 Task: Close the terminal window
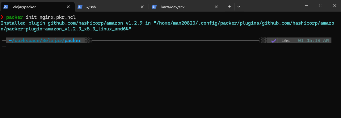(335, 6)
